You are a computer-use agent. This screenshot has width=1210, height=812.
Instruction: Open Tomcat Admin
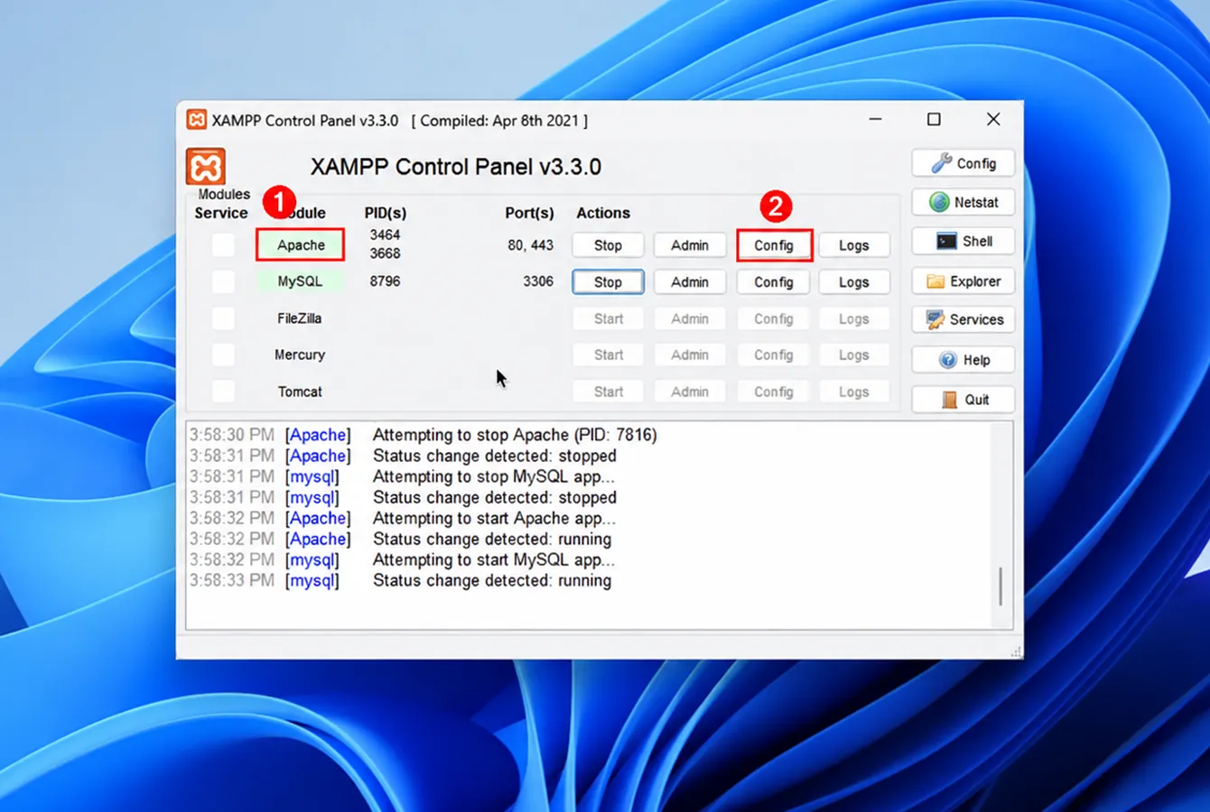tap(690, 392)
